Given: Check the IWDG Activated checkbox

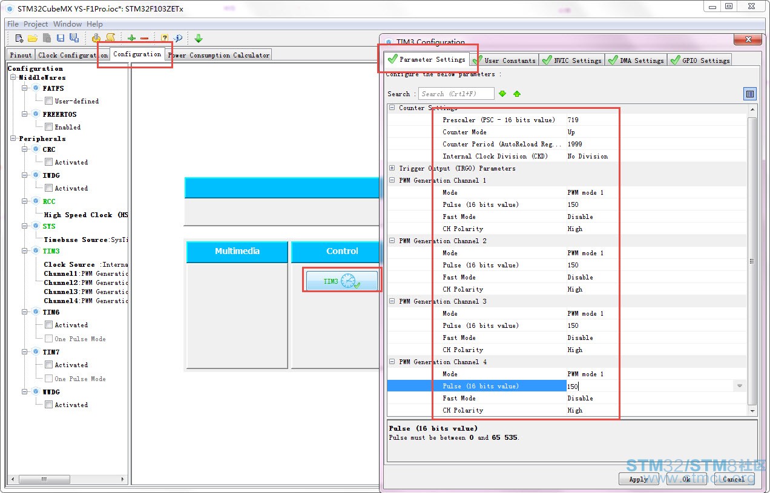Looking at the screenshot, I should [x=48, y=188].
